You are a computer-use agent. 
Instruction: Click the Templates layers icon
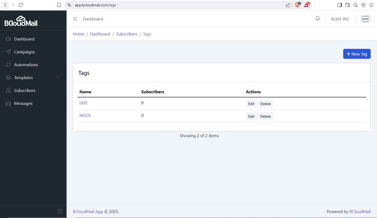8,77
